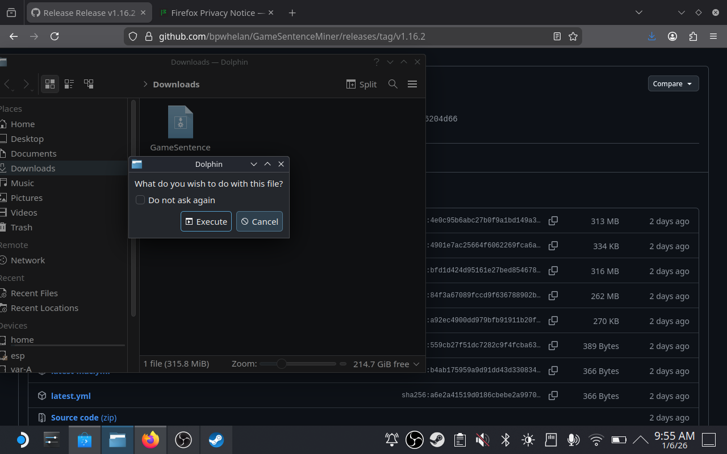Screen dimensions: 727x454
Task: Open the Compare dropdown on GitHub
Action: [x=673, y=83]
